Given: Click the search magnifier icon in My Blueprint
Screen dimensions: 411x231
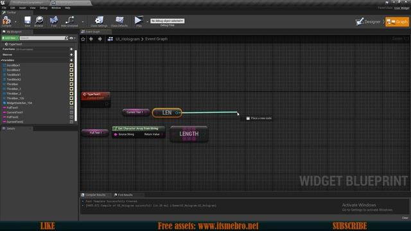Looking at the screenshot, I should (66, 38).
